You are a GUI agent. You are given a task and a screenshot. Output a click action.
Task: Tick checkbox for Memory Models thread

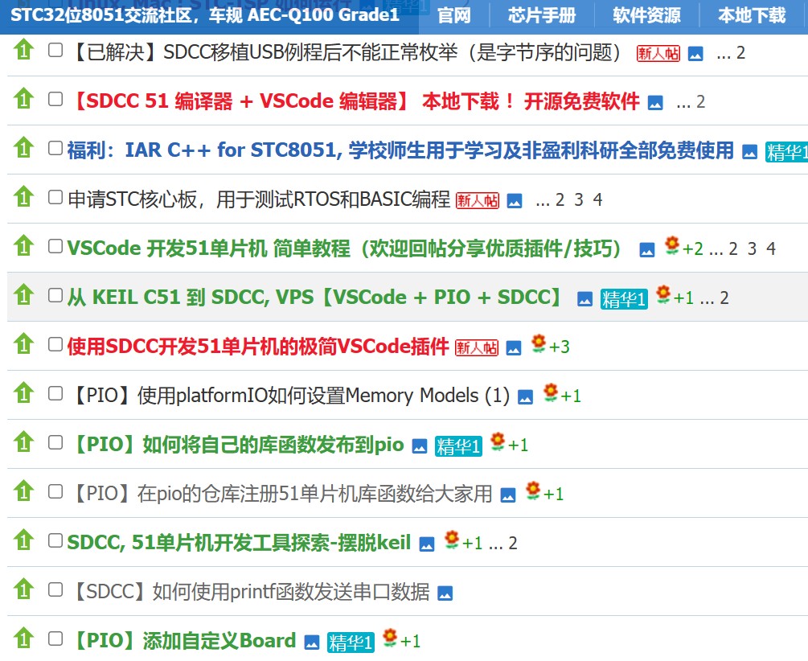point(55,393)
